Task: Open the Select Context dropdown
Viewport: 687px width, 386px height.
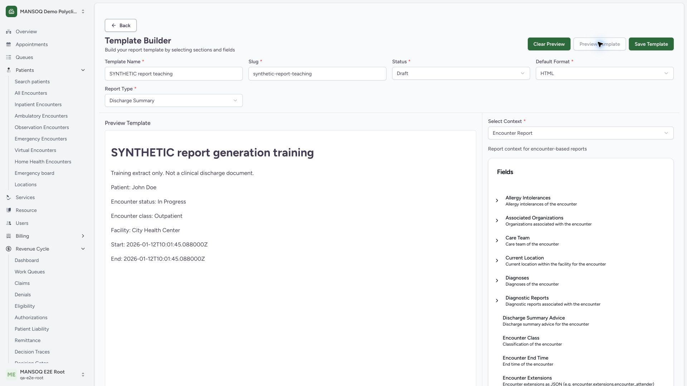Action: [x=581, y=133]
